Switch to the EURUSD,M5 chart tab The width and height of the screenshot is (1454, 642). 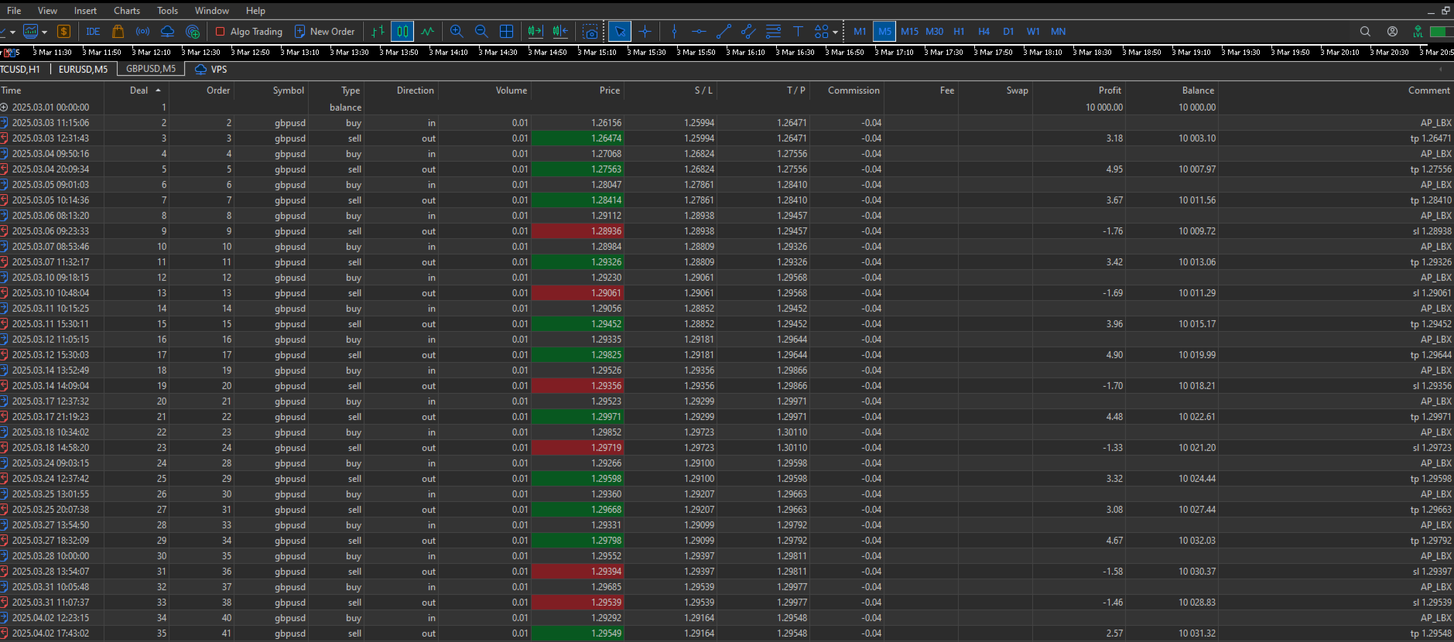tap(83, 70)
